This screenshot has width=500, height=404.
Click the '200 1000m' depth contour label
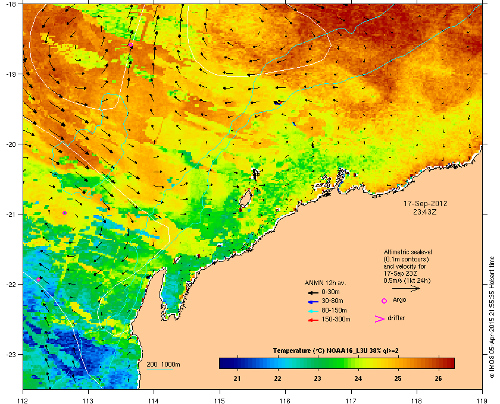(163, 364)
